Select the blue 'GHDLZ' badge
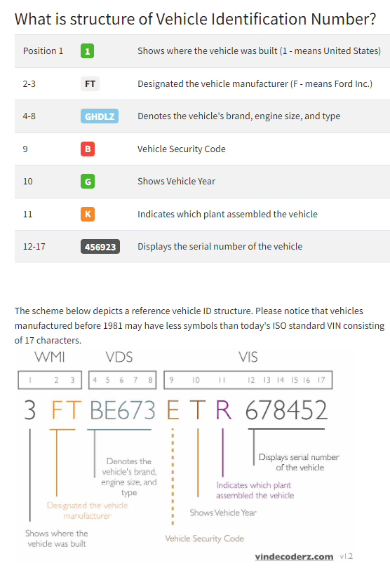 [x=100, y=116]
